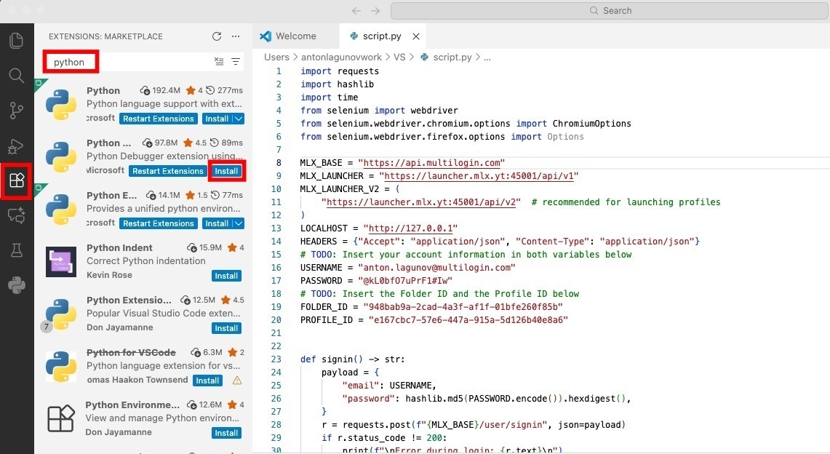
Task: Toggle the filter on extension search results
Action: 236,62
